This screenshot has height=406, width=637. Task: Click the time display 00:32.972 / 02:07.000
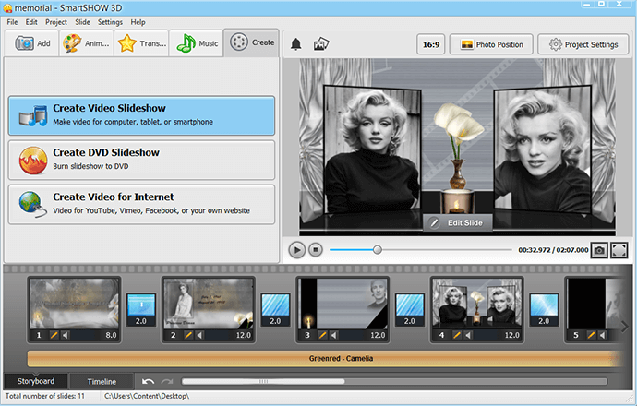[x=553, y=250]
